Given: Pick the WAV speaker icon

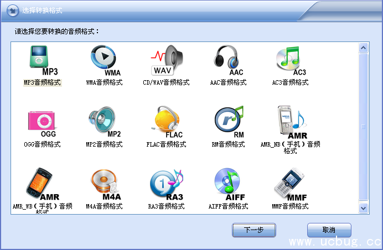Looking at the screenshot, I should pyautogui.click(x=167, y=60).
